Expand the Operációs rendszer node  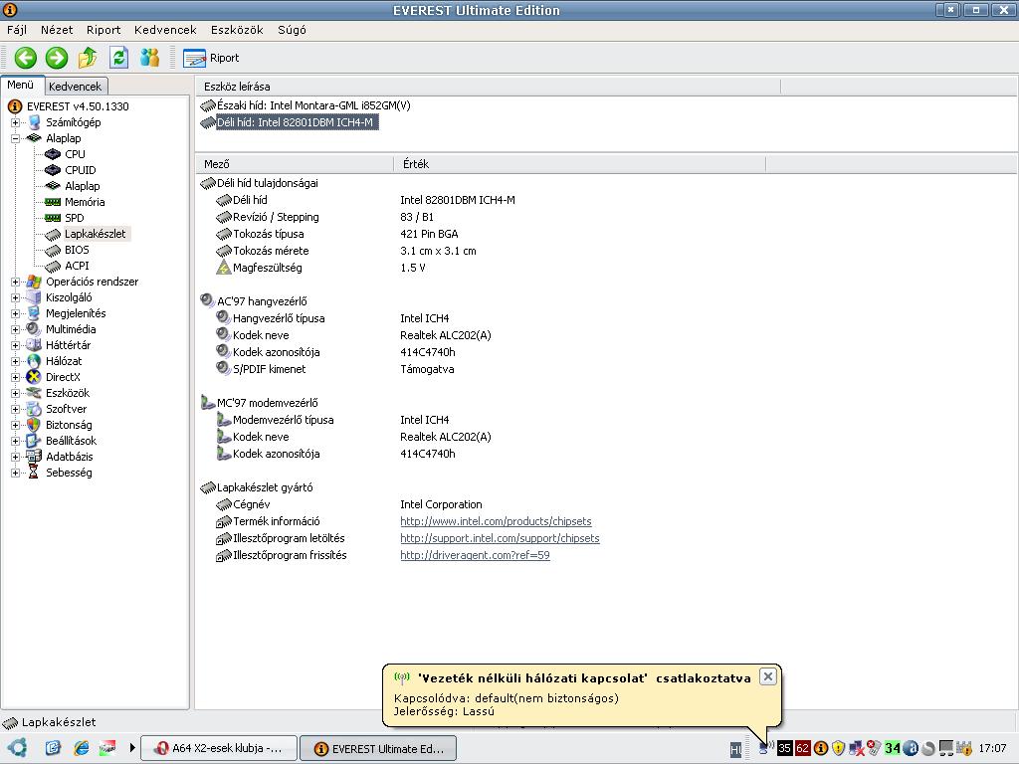coord(15,282)
